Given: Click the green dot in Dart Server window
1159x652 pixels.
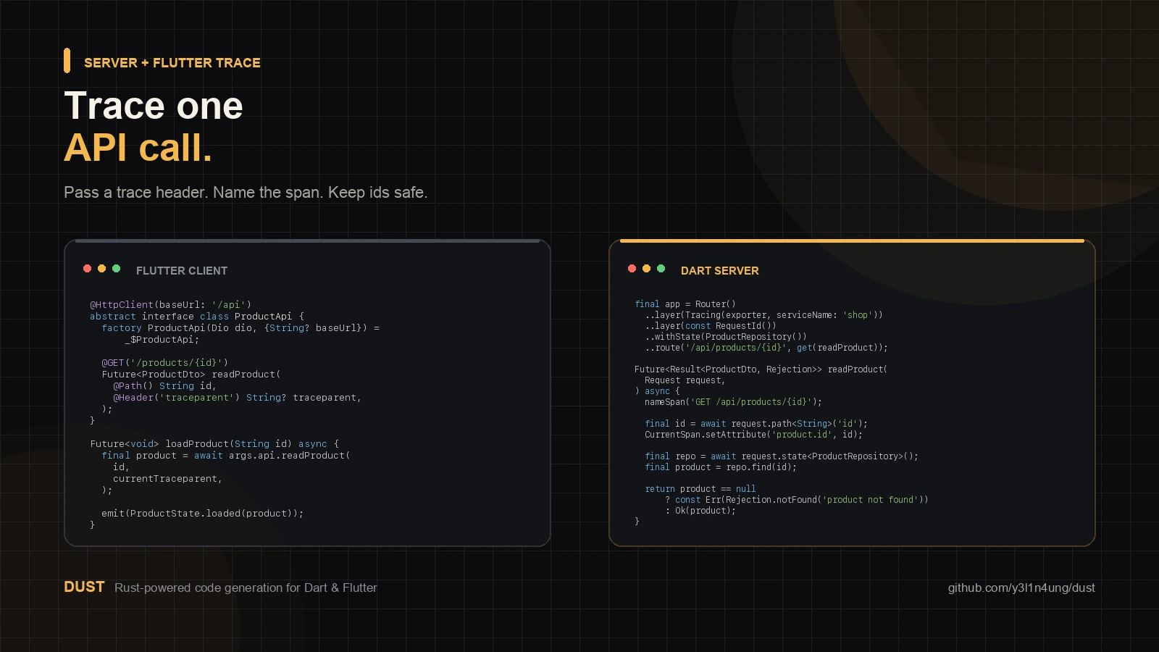Looking at the screenshot, I should point(661,269).
